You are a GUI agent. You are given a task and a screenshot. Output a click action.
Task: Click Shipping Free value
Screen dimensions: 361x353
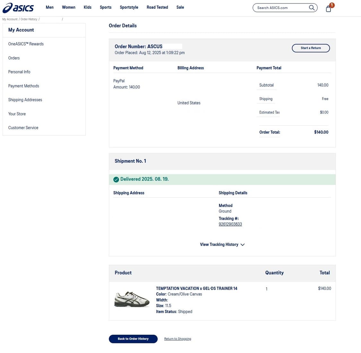click(325, 99)
